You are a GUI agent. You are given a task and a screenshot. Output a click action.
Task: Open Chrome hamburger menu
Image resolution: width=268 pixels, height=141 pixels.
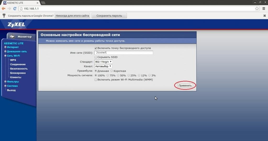[264, 9]
